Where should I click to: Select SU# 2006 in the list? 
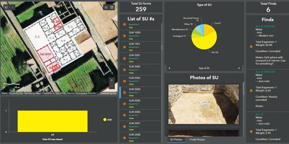tap(140, 115)
